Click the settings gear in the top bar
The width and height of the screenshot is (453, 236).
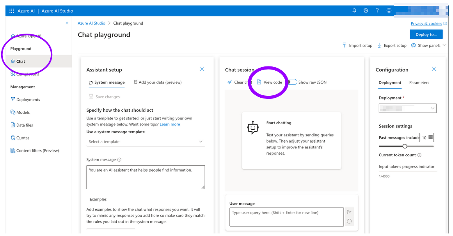point(366,11)
